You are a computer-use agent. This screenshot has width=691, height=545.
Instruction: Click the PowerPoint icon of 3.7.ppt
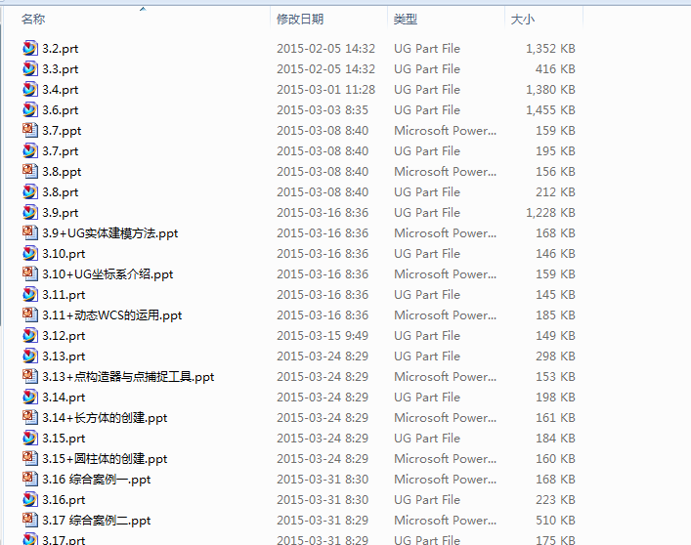point(30,130)
